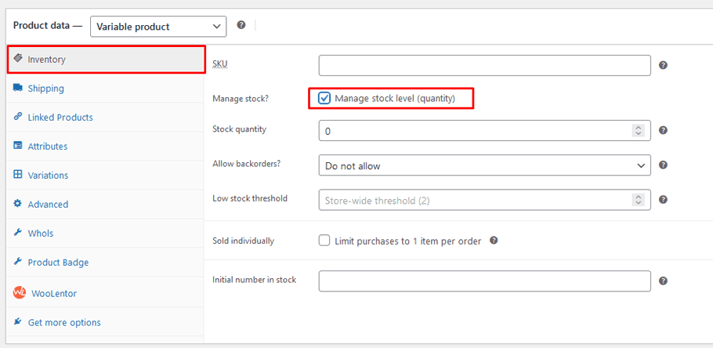Open the Inventory tab
This screenshot has width=713, height=348.
[x=106, y=59]
